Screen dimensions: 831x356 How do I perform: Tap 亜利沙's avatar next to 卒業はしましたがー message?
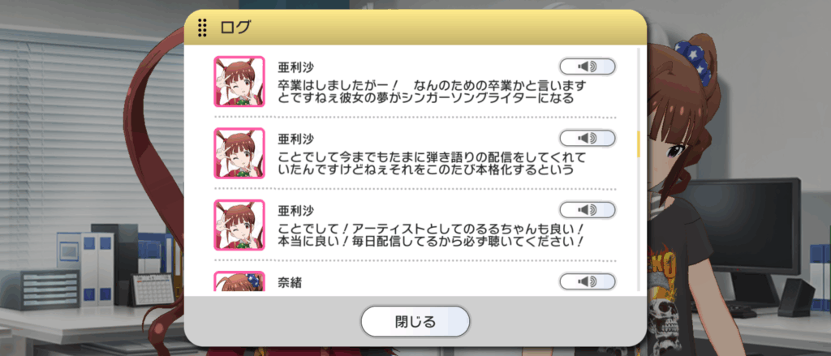tap(239, 82)
